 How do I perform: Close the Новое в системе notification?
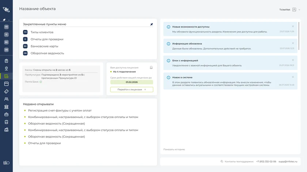pos(293,77)
